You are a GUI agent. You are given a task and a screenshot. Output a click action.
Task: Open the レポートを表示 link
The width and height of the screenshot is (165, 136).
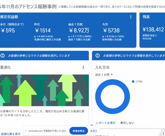[x=106, y=123]
